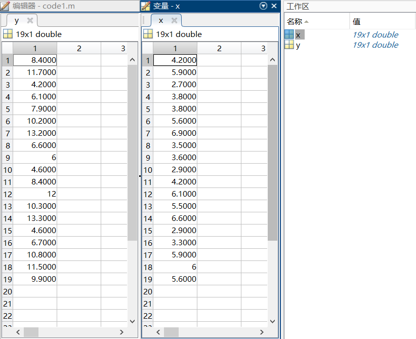This screenshot has height=339, width=416.
Task: Select y cell with value 12
Action: coord(35,194)
